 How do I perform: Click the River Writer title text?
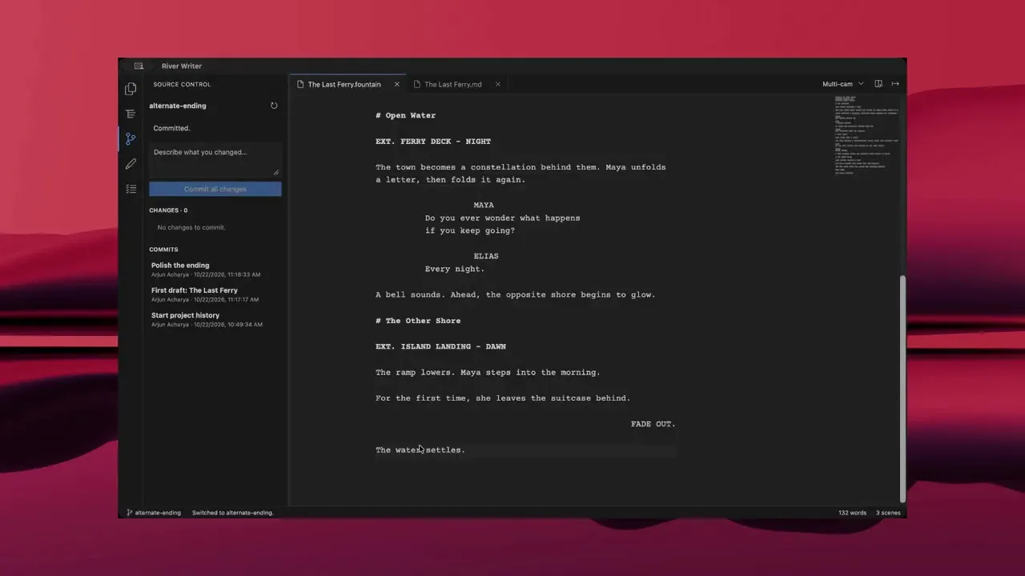[182, 66]
